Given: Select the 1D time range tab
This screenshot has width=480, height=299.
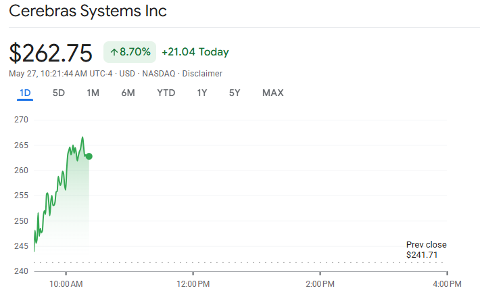Looking at the screenshot, I should (25, 93).
